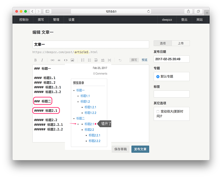This screenshot has height=178, width=222.
Task: Apply italic with the I icon
Action: coord(42,60)
